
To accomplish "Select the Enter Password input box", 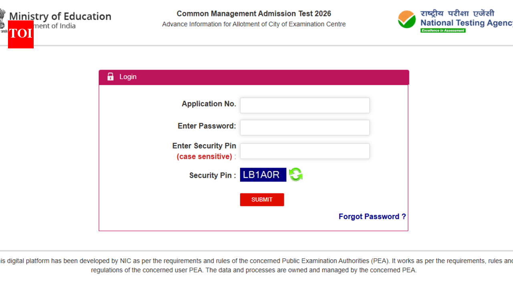I will pyautogui.click(x=305, y=127).
